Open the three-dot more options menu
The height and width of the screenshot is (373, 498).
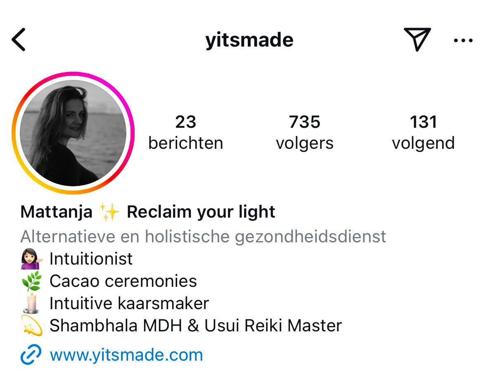[463, 40]
